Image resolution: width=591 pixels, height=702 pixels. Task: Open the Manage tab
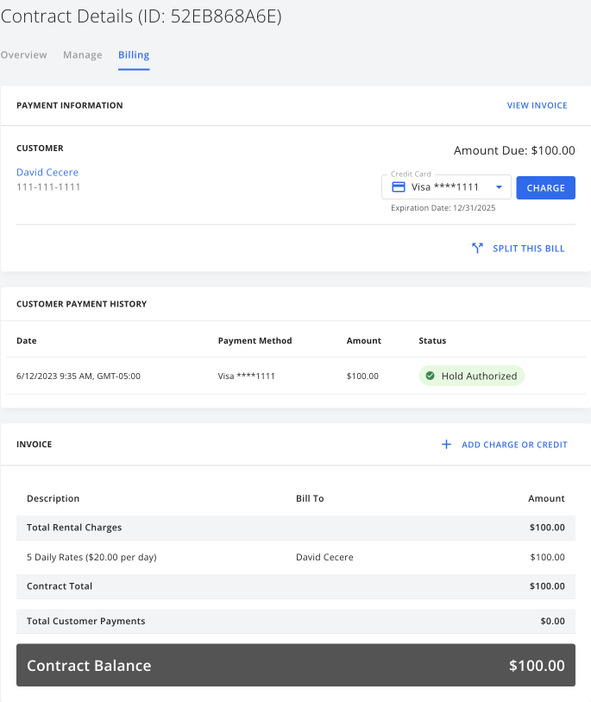(82, 54)
